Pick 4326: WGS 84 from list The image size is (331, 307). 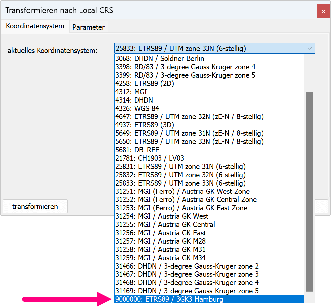pyautogui.click(x=137, y=108)
